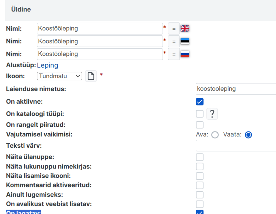
Task: Select the Ava radio button
Action: 215,135
